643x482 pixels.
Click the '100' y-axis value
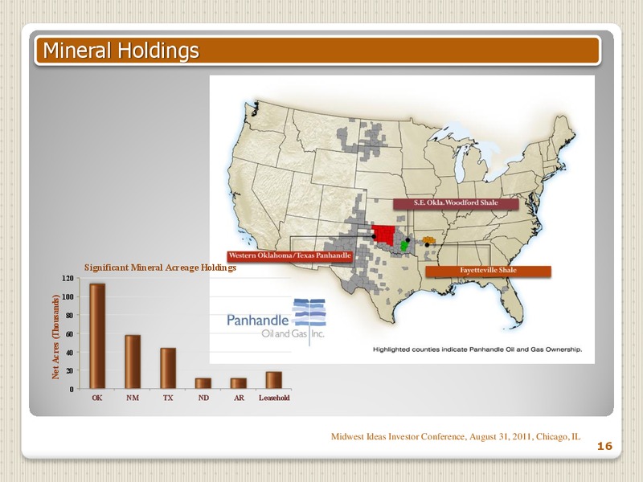[68, 296]
